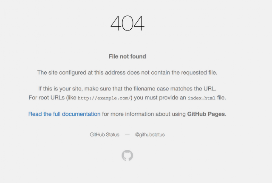Screen dimensions: 272x183
Task: Click the http://example.com/ code text
Action: click(x=104, y=98)
